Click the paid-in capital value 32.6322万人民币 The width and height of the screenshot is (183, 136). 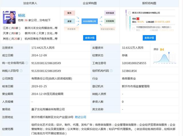(x=133, y=48)
